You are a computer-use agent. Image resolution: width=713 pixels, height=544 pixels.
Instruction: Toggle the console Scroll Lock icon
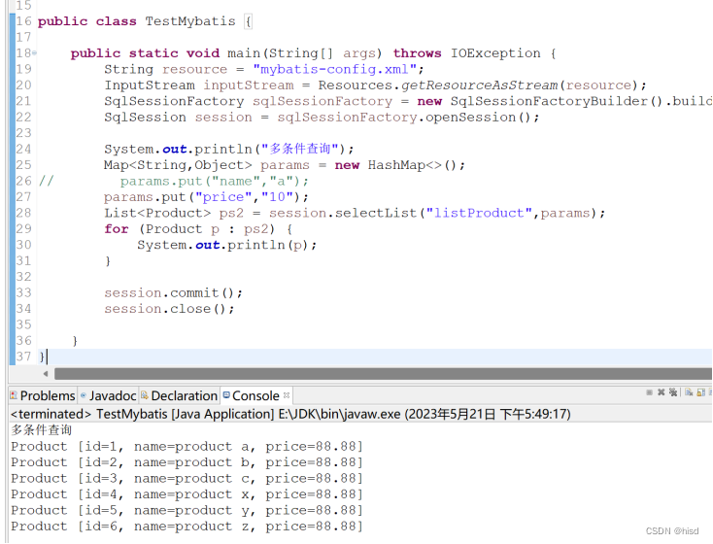pos(701,392)
